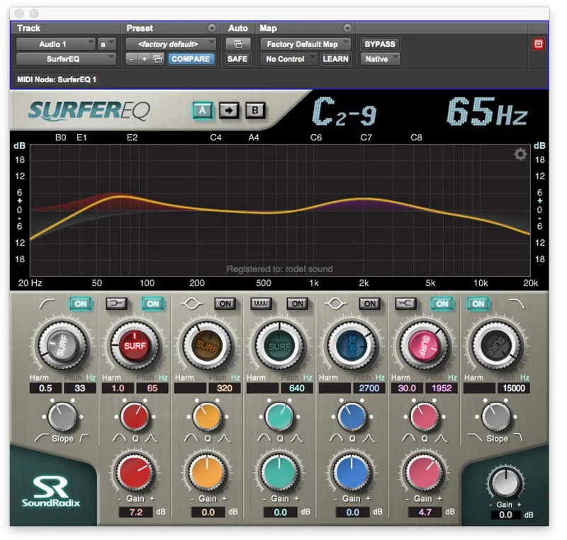567x540 pixels.
Task: Open the Factory Default Map dropdown
Action: click(x=305, y=44)
